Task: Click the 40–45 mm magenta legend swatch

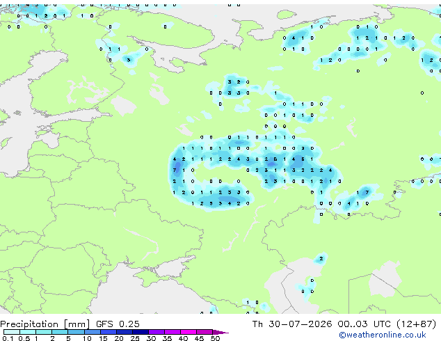Action: click(189, 332)
